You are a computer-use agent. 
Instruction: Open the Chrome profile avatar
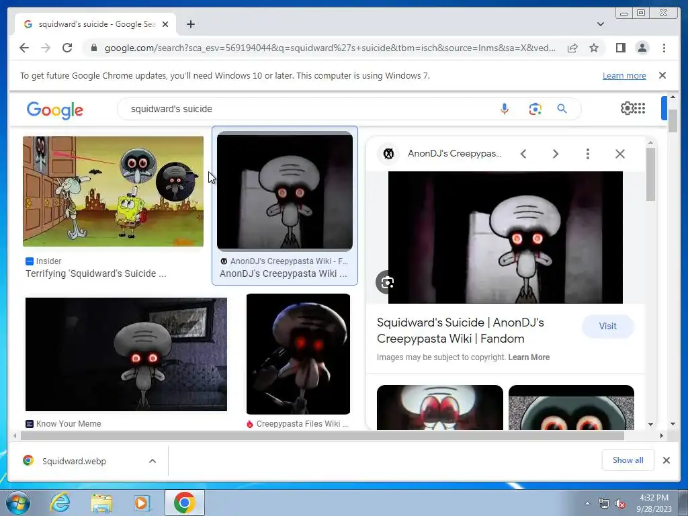point(642,48)
